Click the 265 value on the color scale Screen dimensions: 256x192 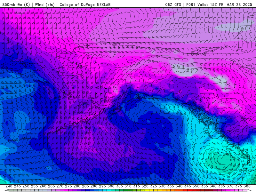pos(52,186)
